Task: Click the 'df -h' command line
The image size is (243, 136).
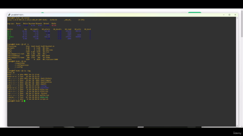Action: click(x=18, y=45)
